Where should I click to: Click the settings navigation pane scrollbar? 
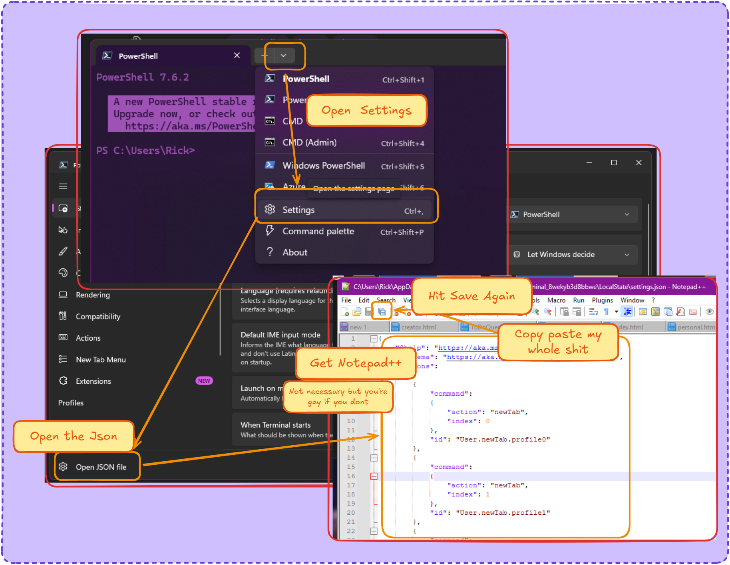(x=220, y=319)
